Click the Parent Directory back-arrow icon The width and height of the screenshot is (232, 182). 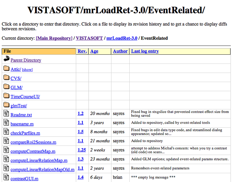point(6,60)
